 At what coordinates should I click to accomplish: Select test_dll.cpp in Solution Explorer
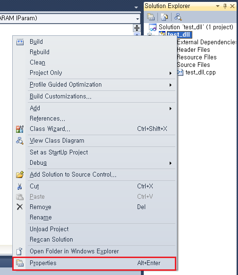point(200,72)
